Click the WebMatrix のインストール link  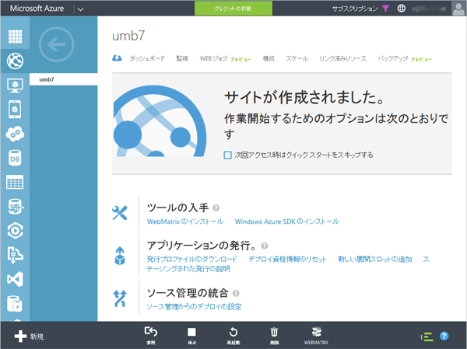185,222
